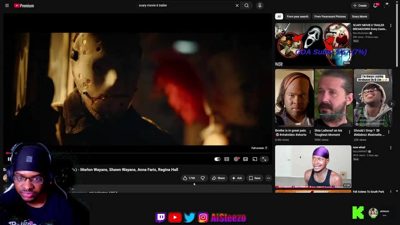Open the now what! video title
Screen dimensions: 400x225
pos(359,147)
